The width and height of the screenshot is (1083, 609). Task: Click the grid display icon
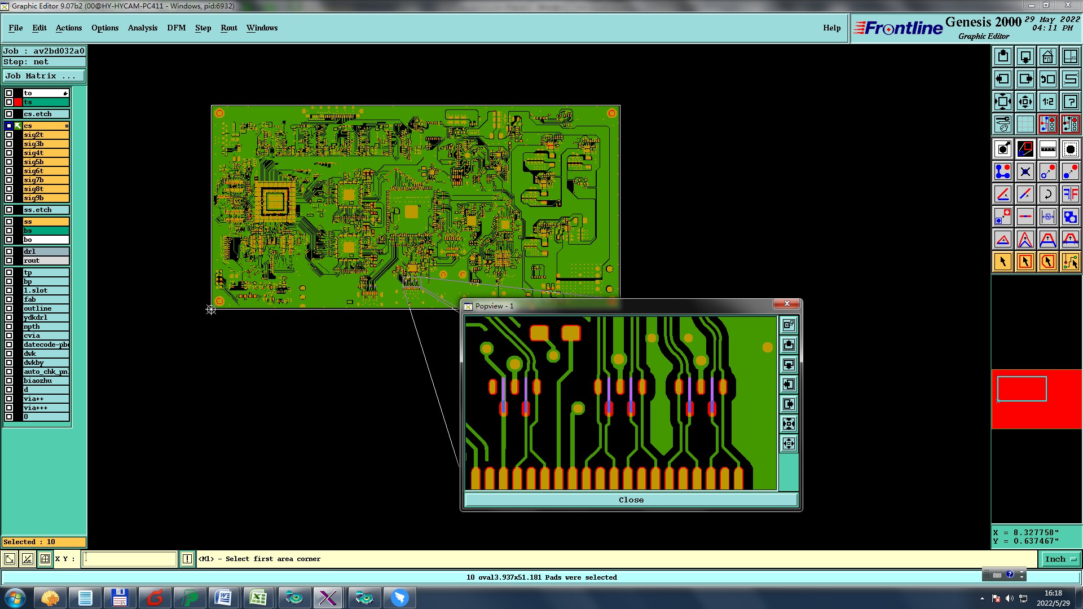(x=1025, y=124)
